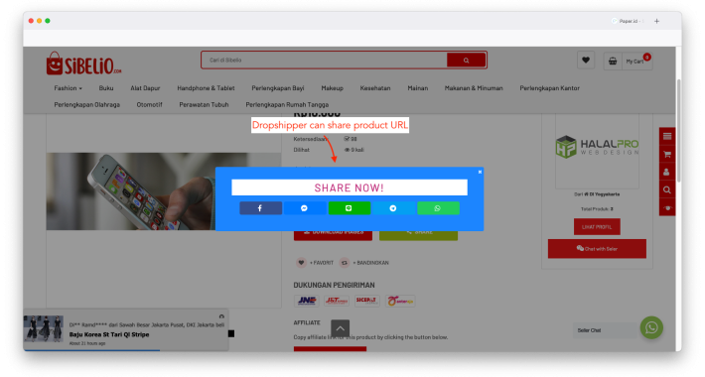Open the Kesehatan category
Viewport: 705px width, 377px height.
click(375, 88)
